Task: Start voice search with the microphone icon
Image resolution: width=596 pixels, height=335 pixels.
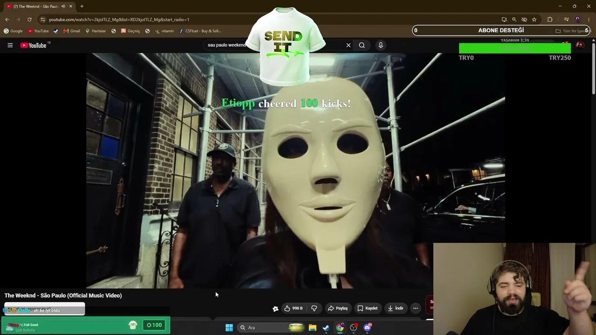Action: tap(380, 45)
